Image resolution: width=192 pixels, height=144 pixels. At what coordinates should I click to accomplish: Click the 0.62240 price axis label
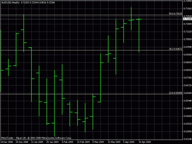tap(187, 139)
